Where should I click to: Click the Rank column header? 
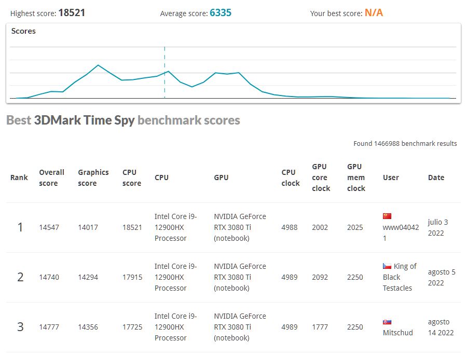click(x=19, y=177)
